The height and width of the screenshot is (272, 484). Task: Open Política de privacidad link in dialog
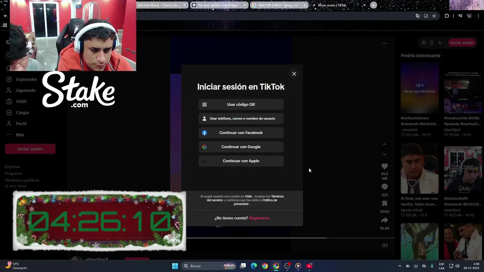(x=255, y=202)
